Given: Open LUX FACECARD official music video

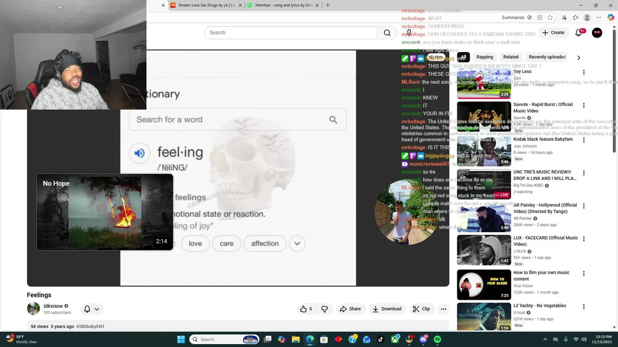Looking at the screenshot, I should coord(546,241).
